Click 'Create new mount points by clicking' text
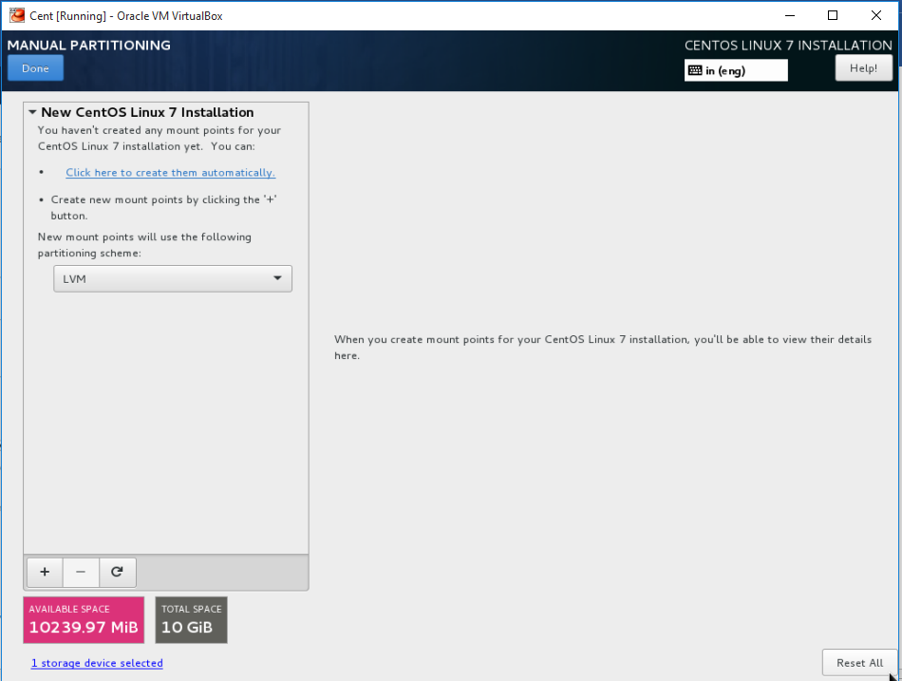This screenshot has width=902, height=681. (x=164, y=208)
